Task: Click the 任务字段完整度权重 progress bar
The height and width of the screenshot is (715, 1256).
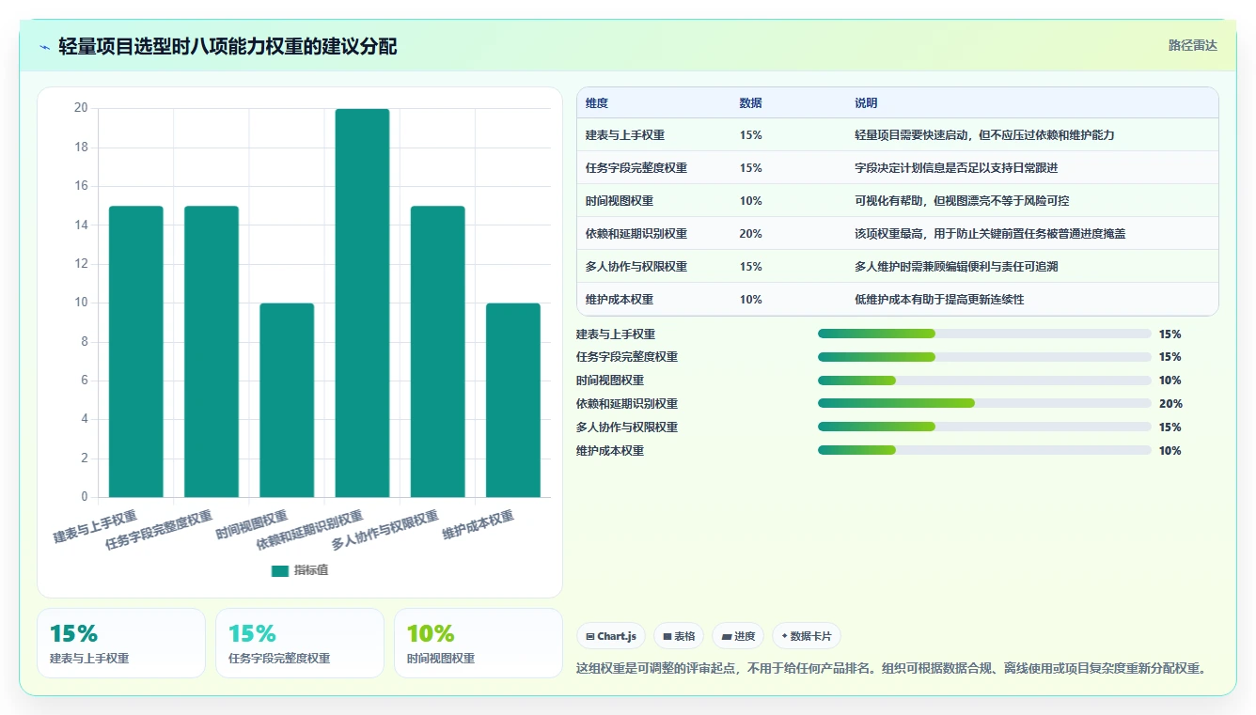Action: 984,357
